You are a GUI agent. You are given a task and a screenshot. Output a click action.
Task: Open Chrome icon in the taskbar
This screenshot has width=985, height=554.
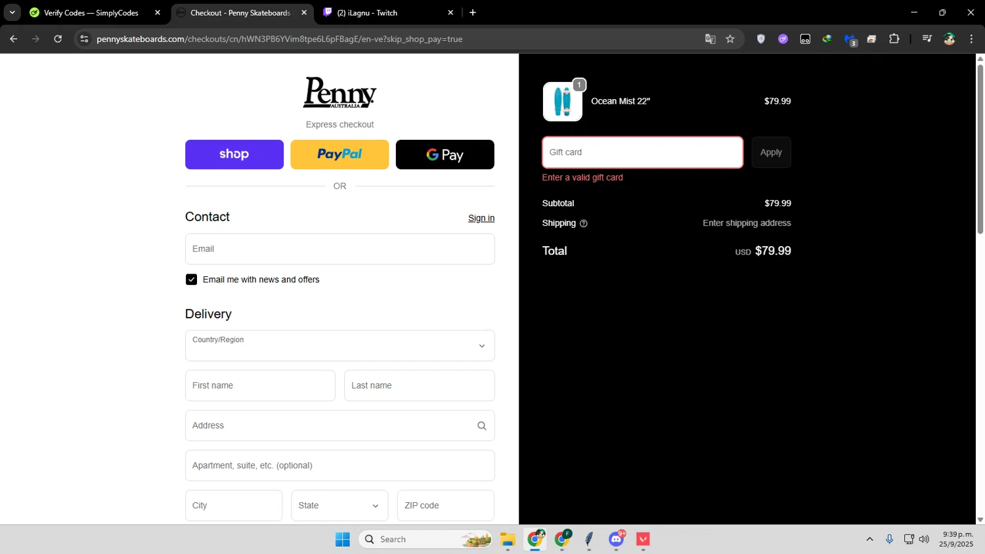(x=535, y=539)
